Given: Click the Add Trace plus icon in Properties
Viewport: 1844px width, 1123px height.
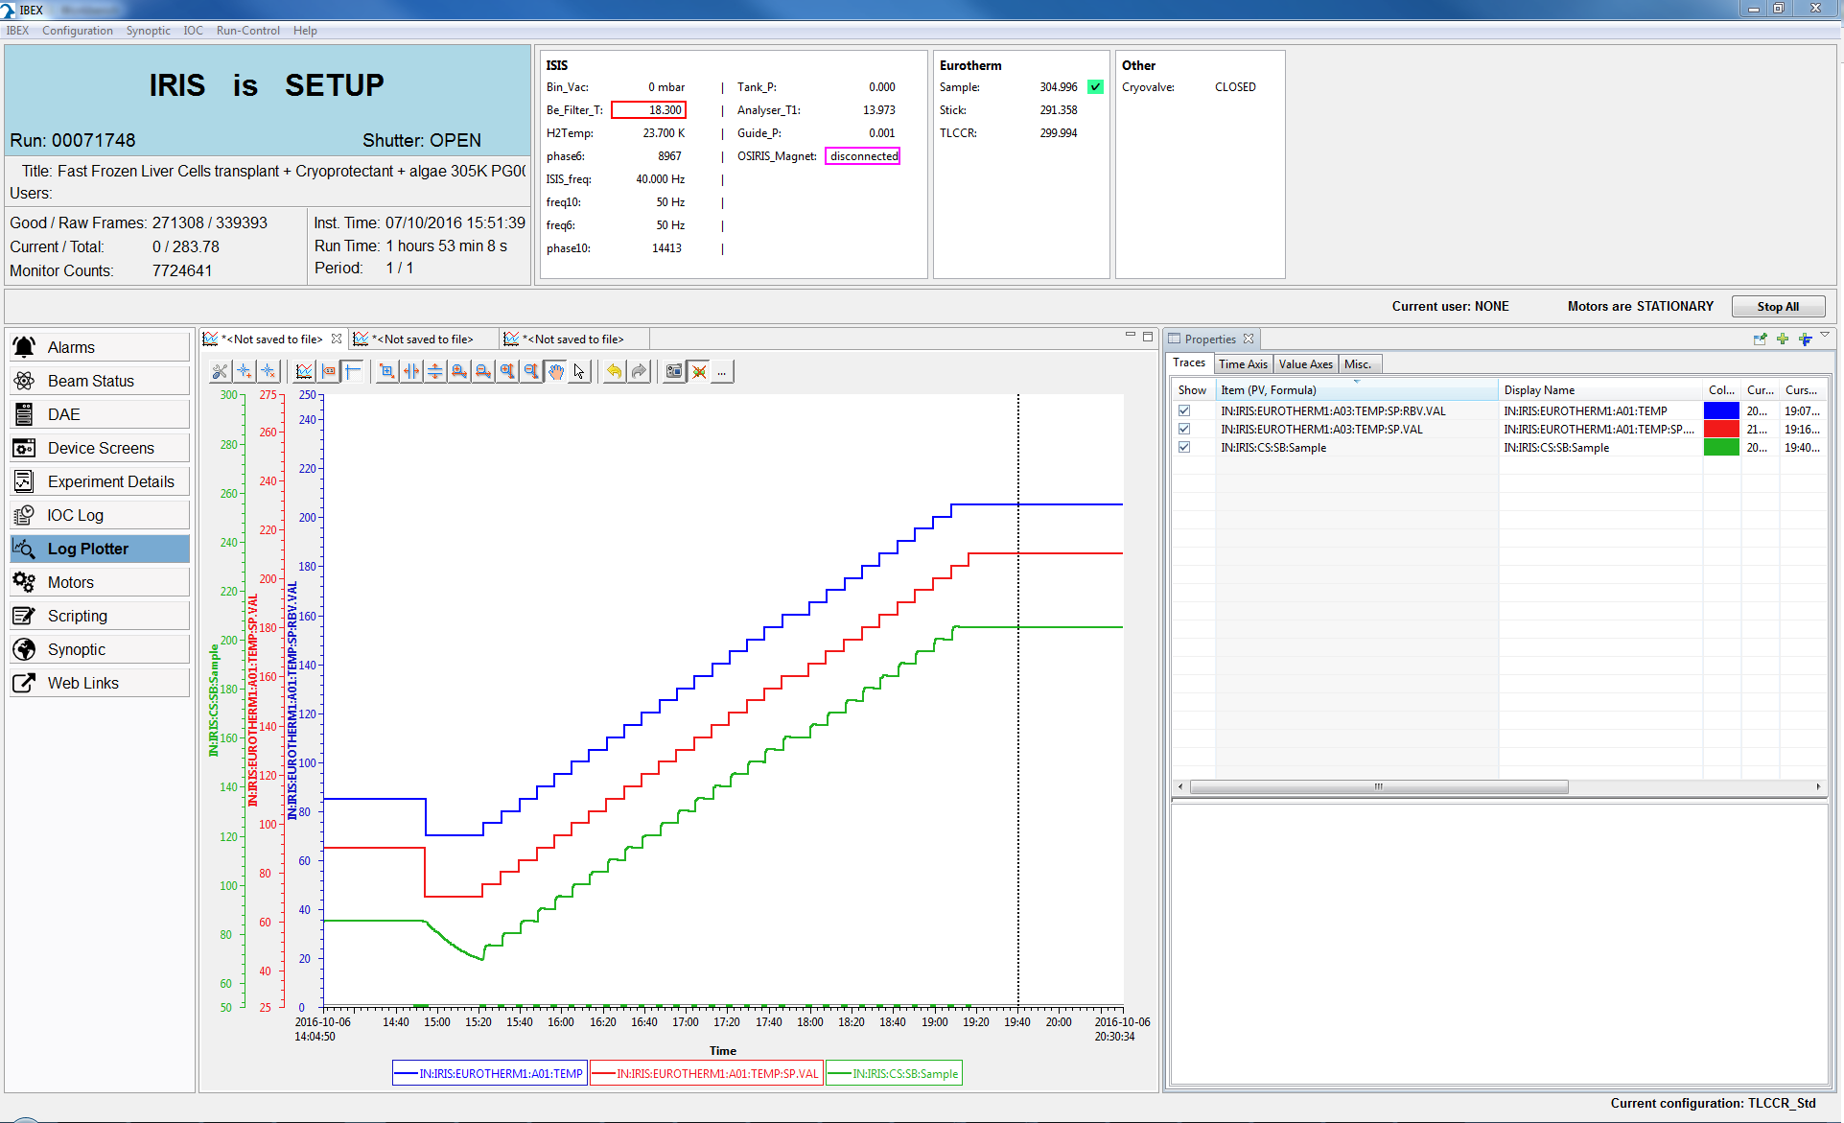Looking at the screenshot, I should [1782, 339].
